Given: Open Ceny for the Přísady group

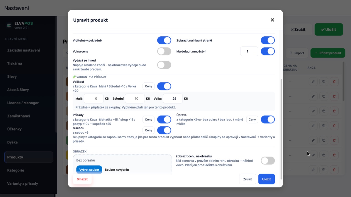Looking at the screenshot, I should coord(148,120).
